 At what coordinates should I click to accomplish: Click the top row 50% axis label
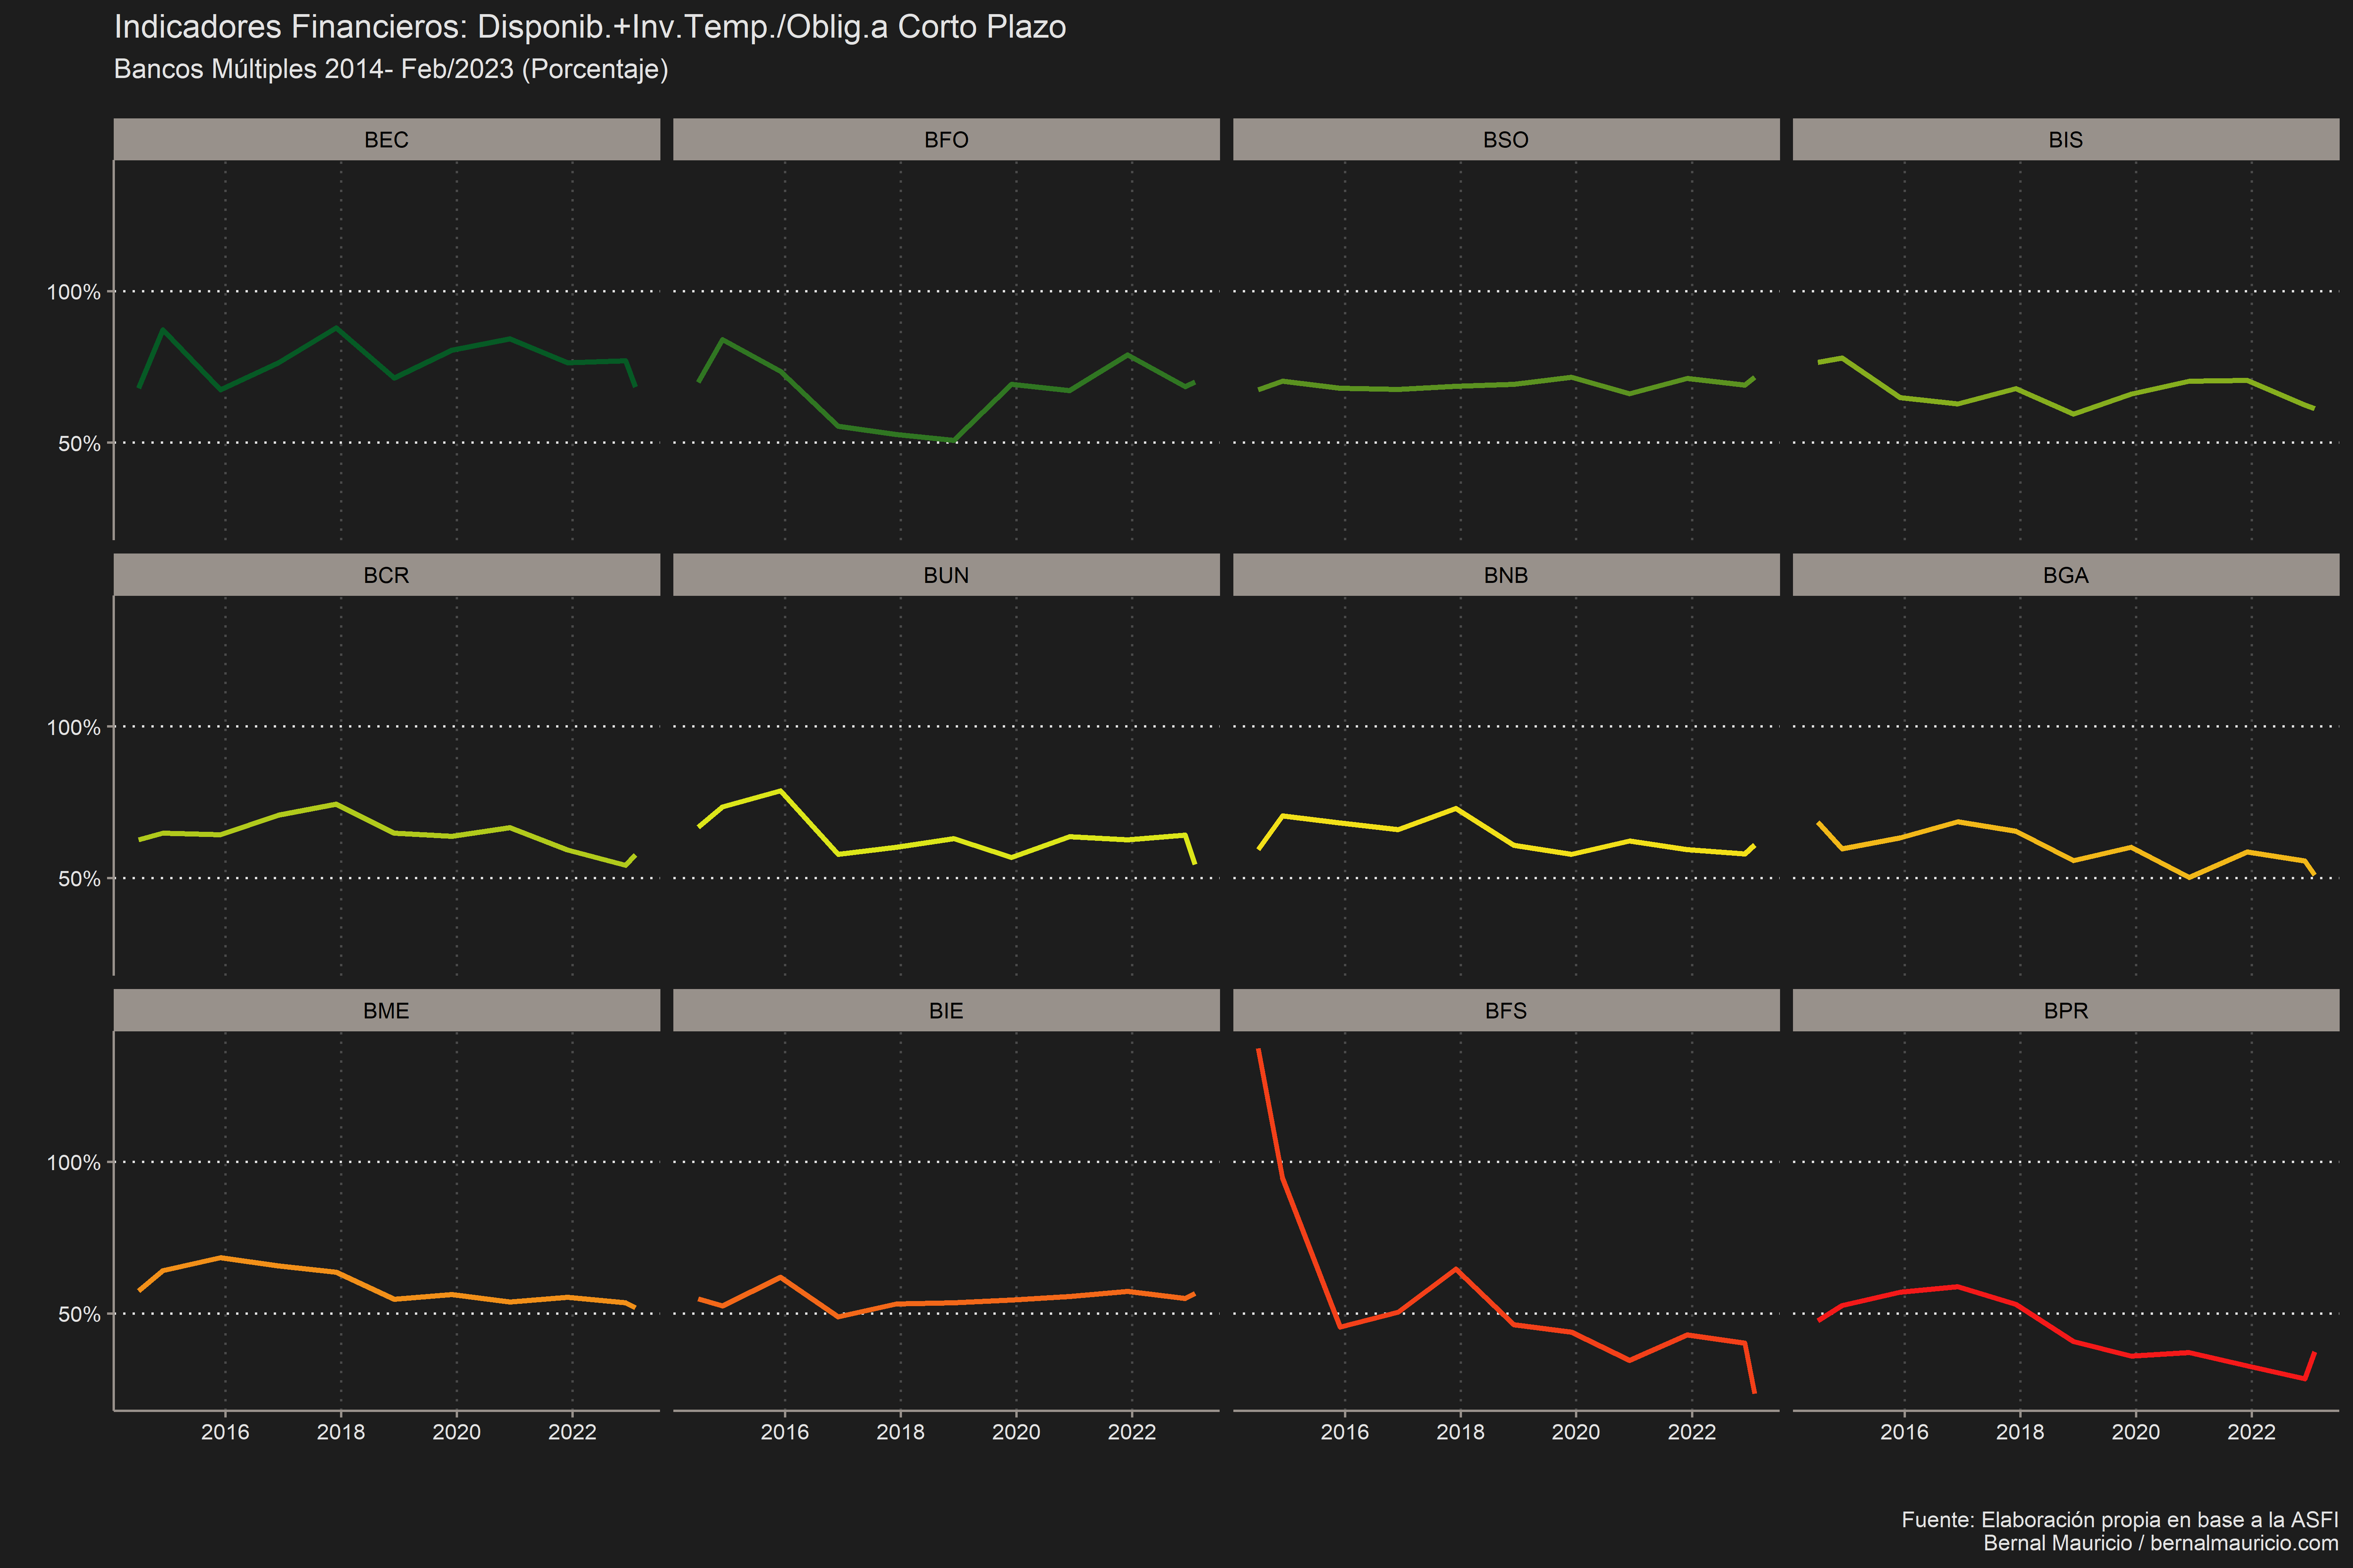80,443
